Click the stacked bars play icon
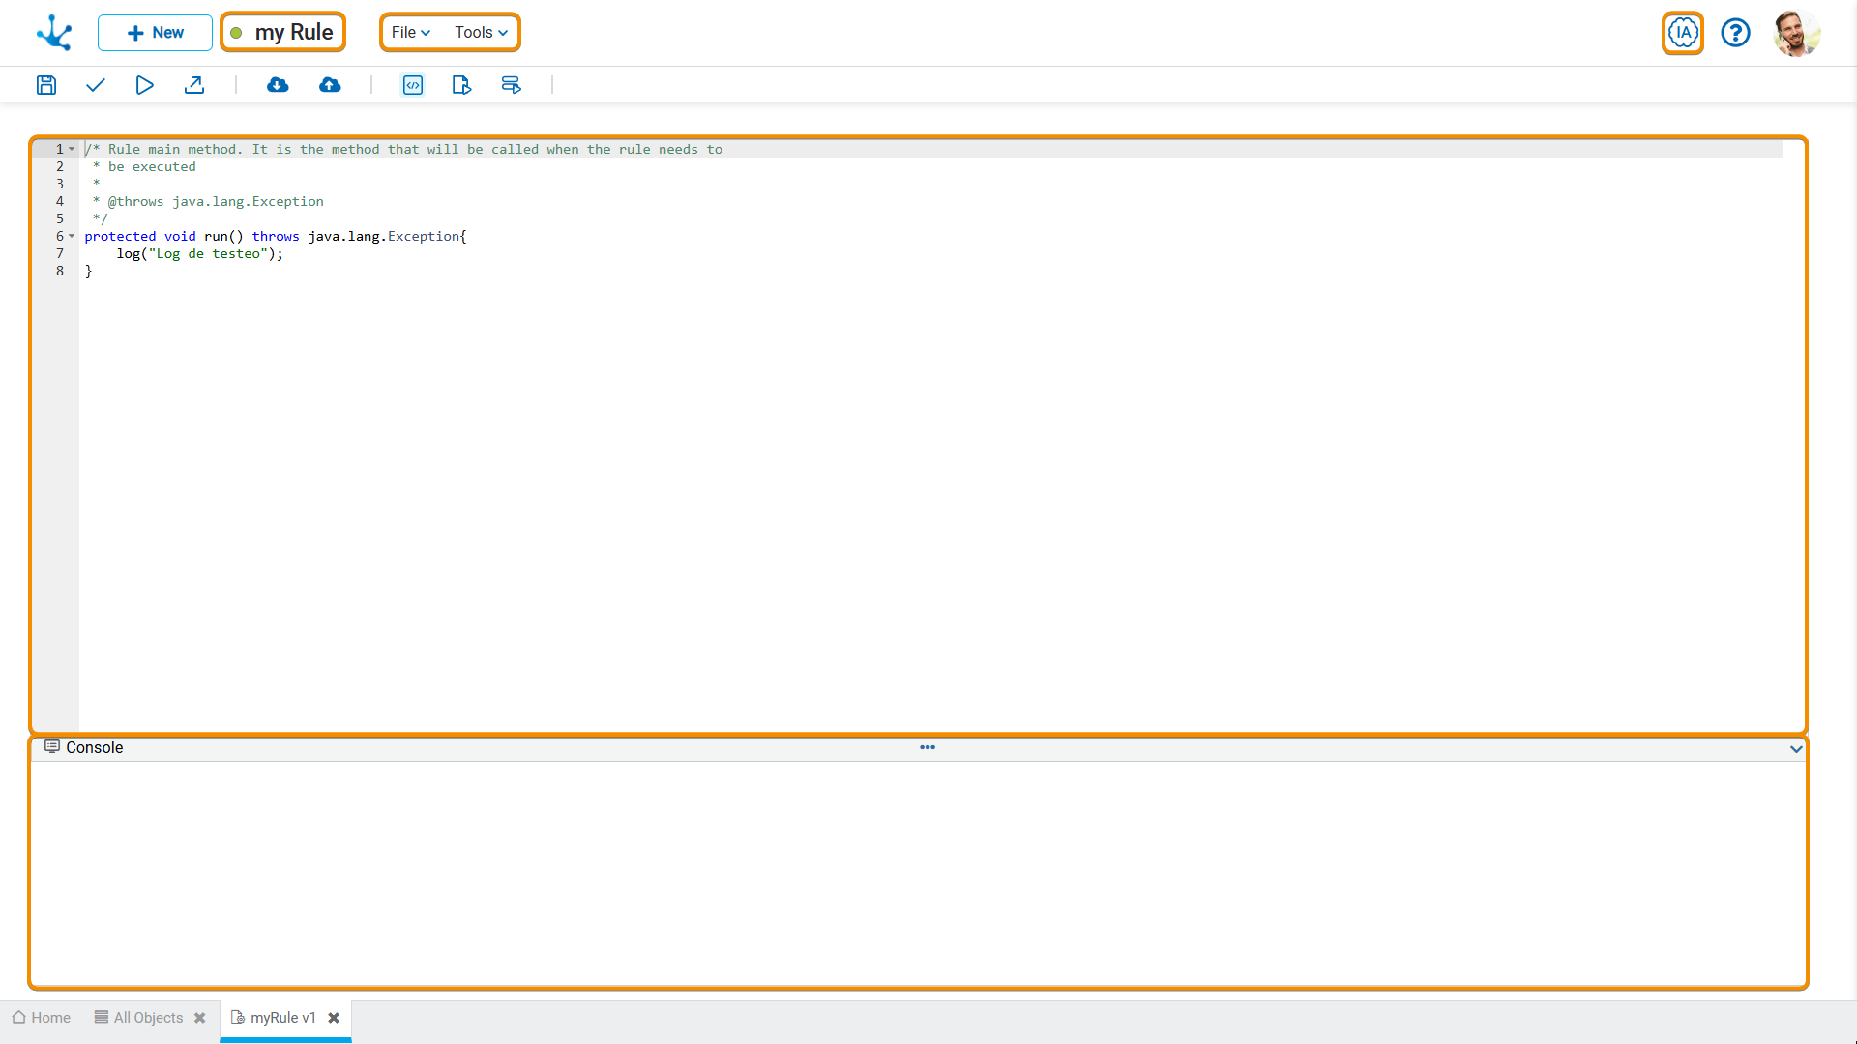The image size is (1857, 1044). pyautogui.click(x=511, y=85)
